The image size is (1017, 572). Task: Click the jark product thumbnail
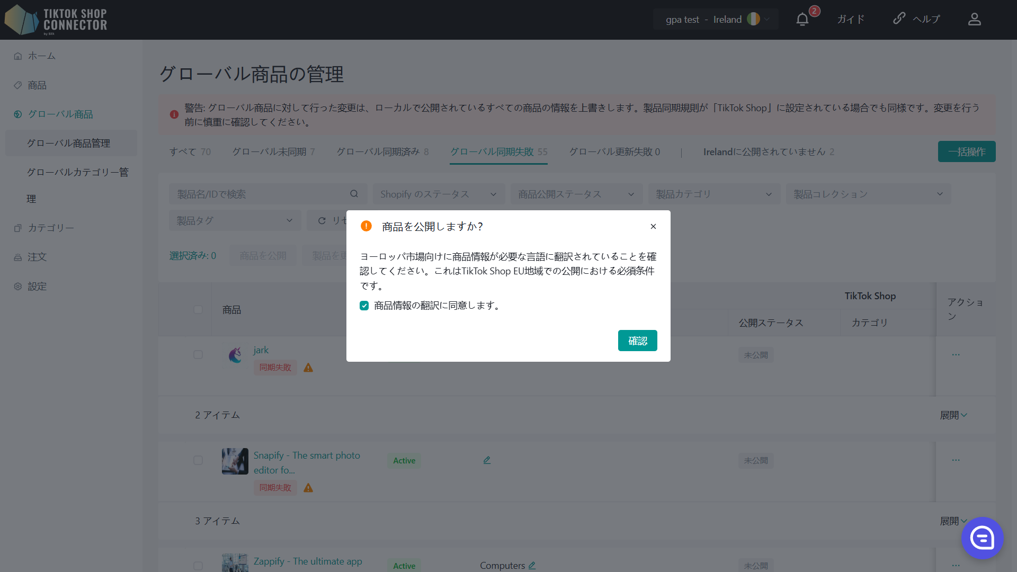click(x=235, y=355)
